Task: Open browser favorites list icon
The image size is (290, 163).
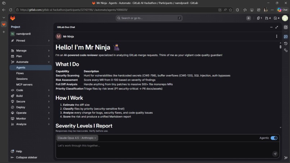Action: point(245,10)
